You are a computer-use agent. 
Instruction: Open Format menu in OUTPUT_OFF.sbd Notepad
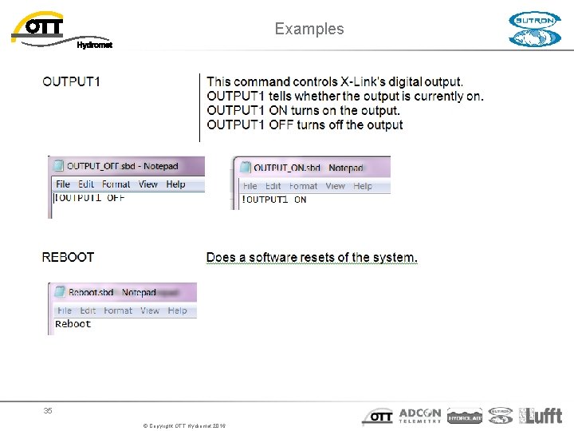pos(116,184)
